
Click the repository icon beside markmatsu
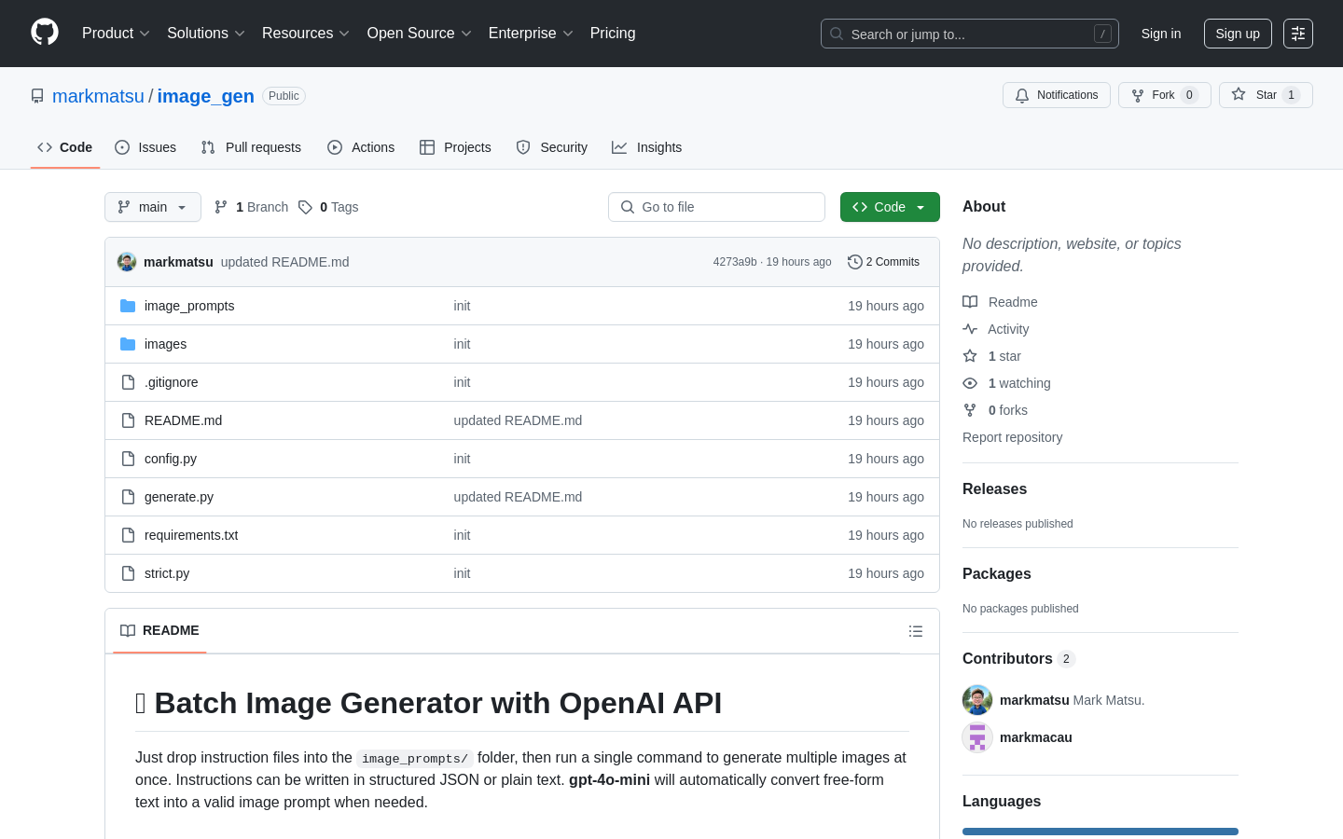[x=37, y=96]
